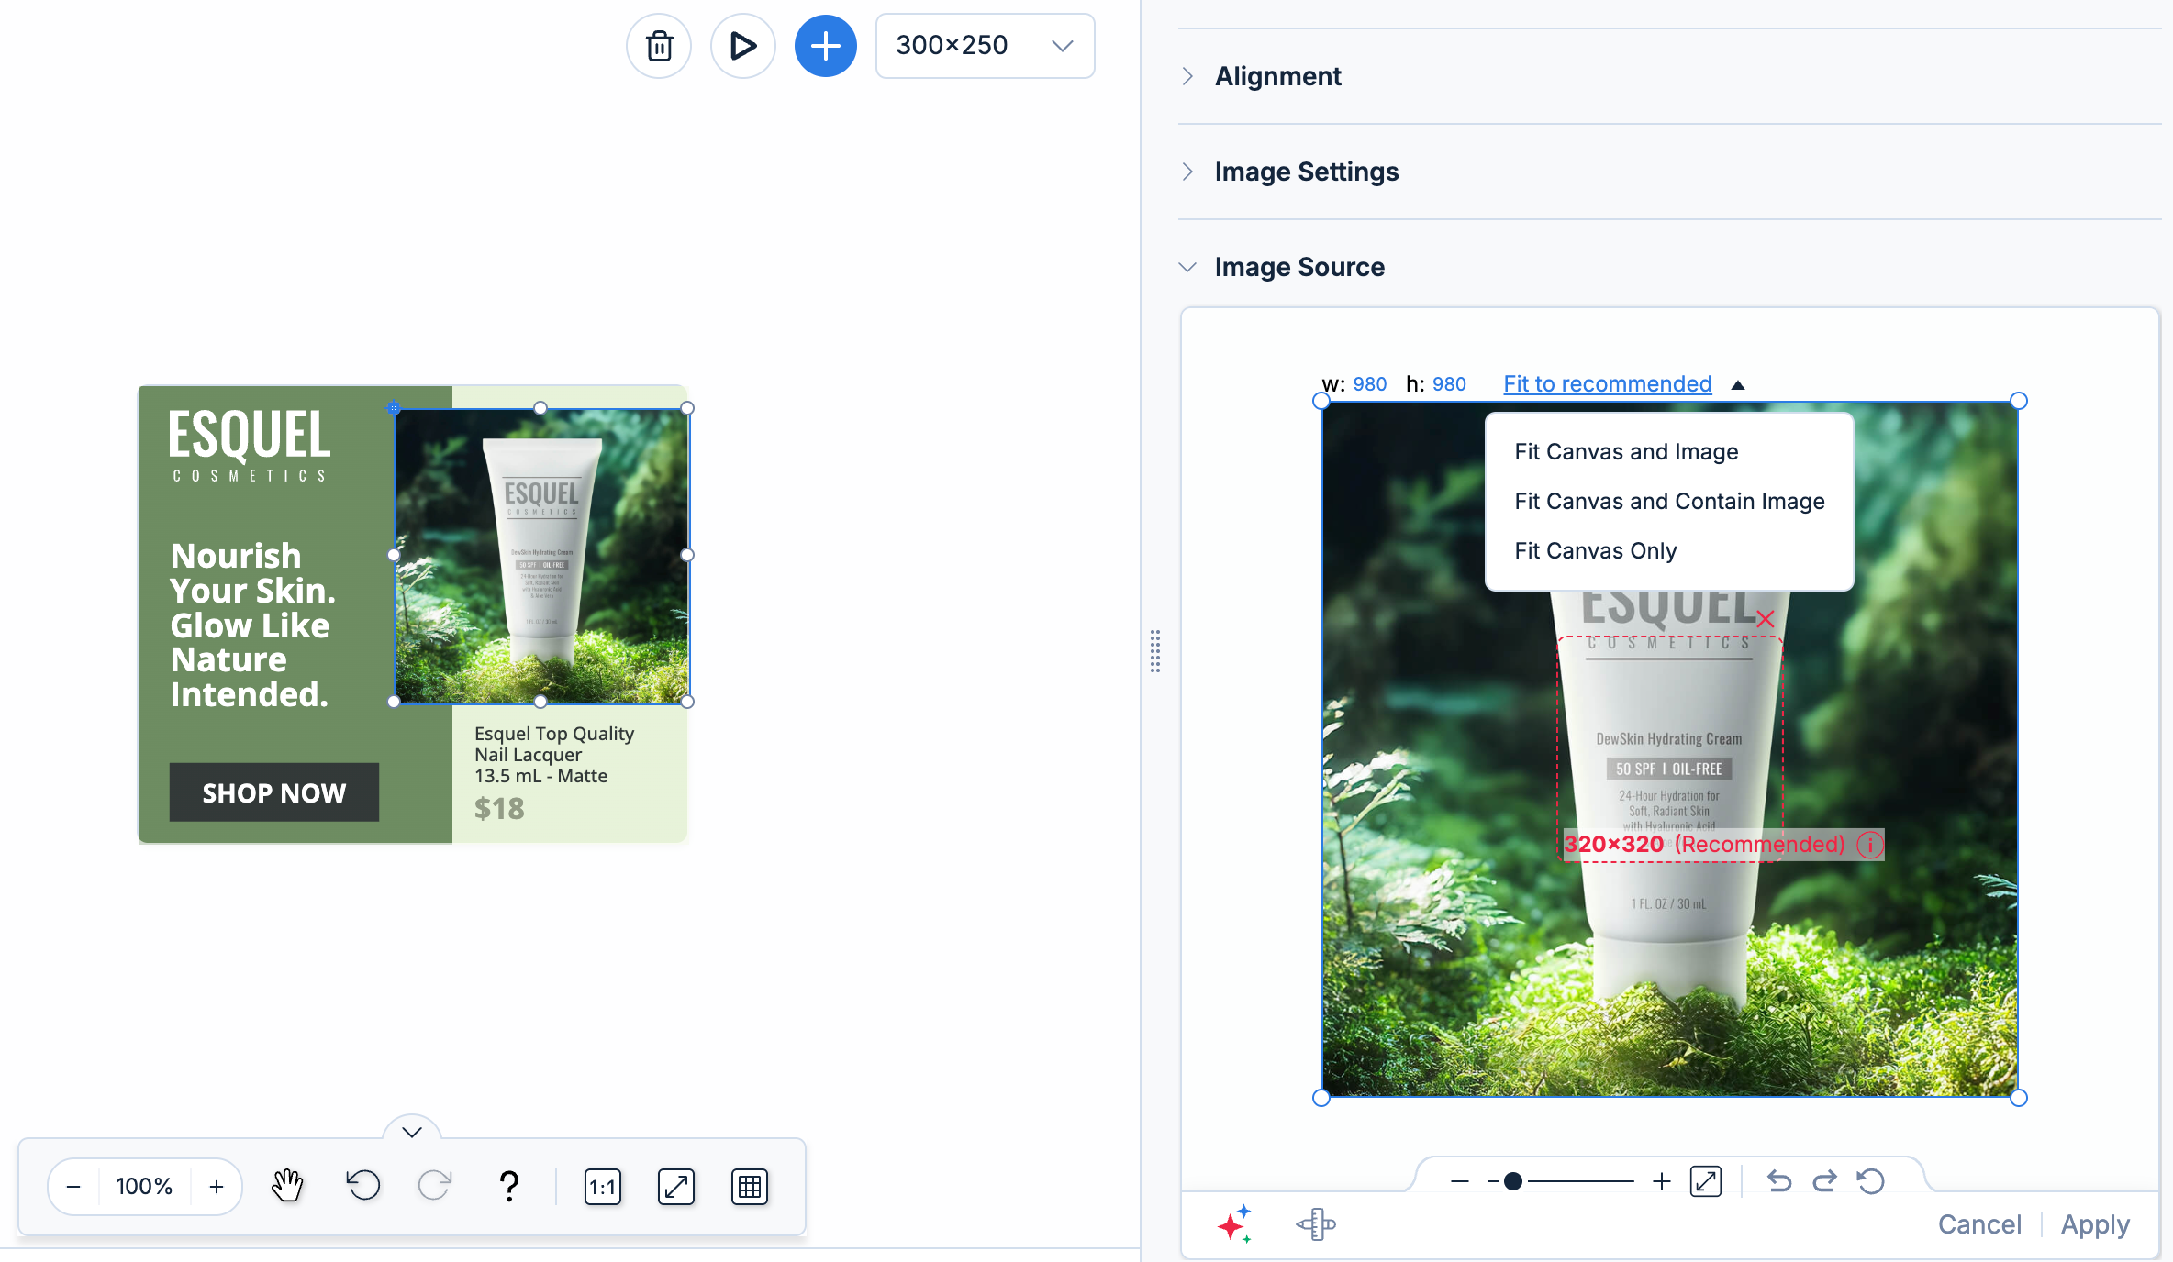Open the help question mark
Image resolution: width=2173 pixels, height=1262 pixels.
509,1187
